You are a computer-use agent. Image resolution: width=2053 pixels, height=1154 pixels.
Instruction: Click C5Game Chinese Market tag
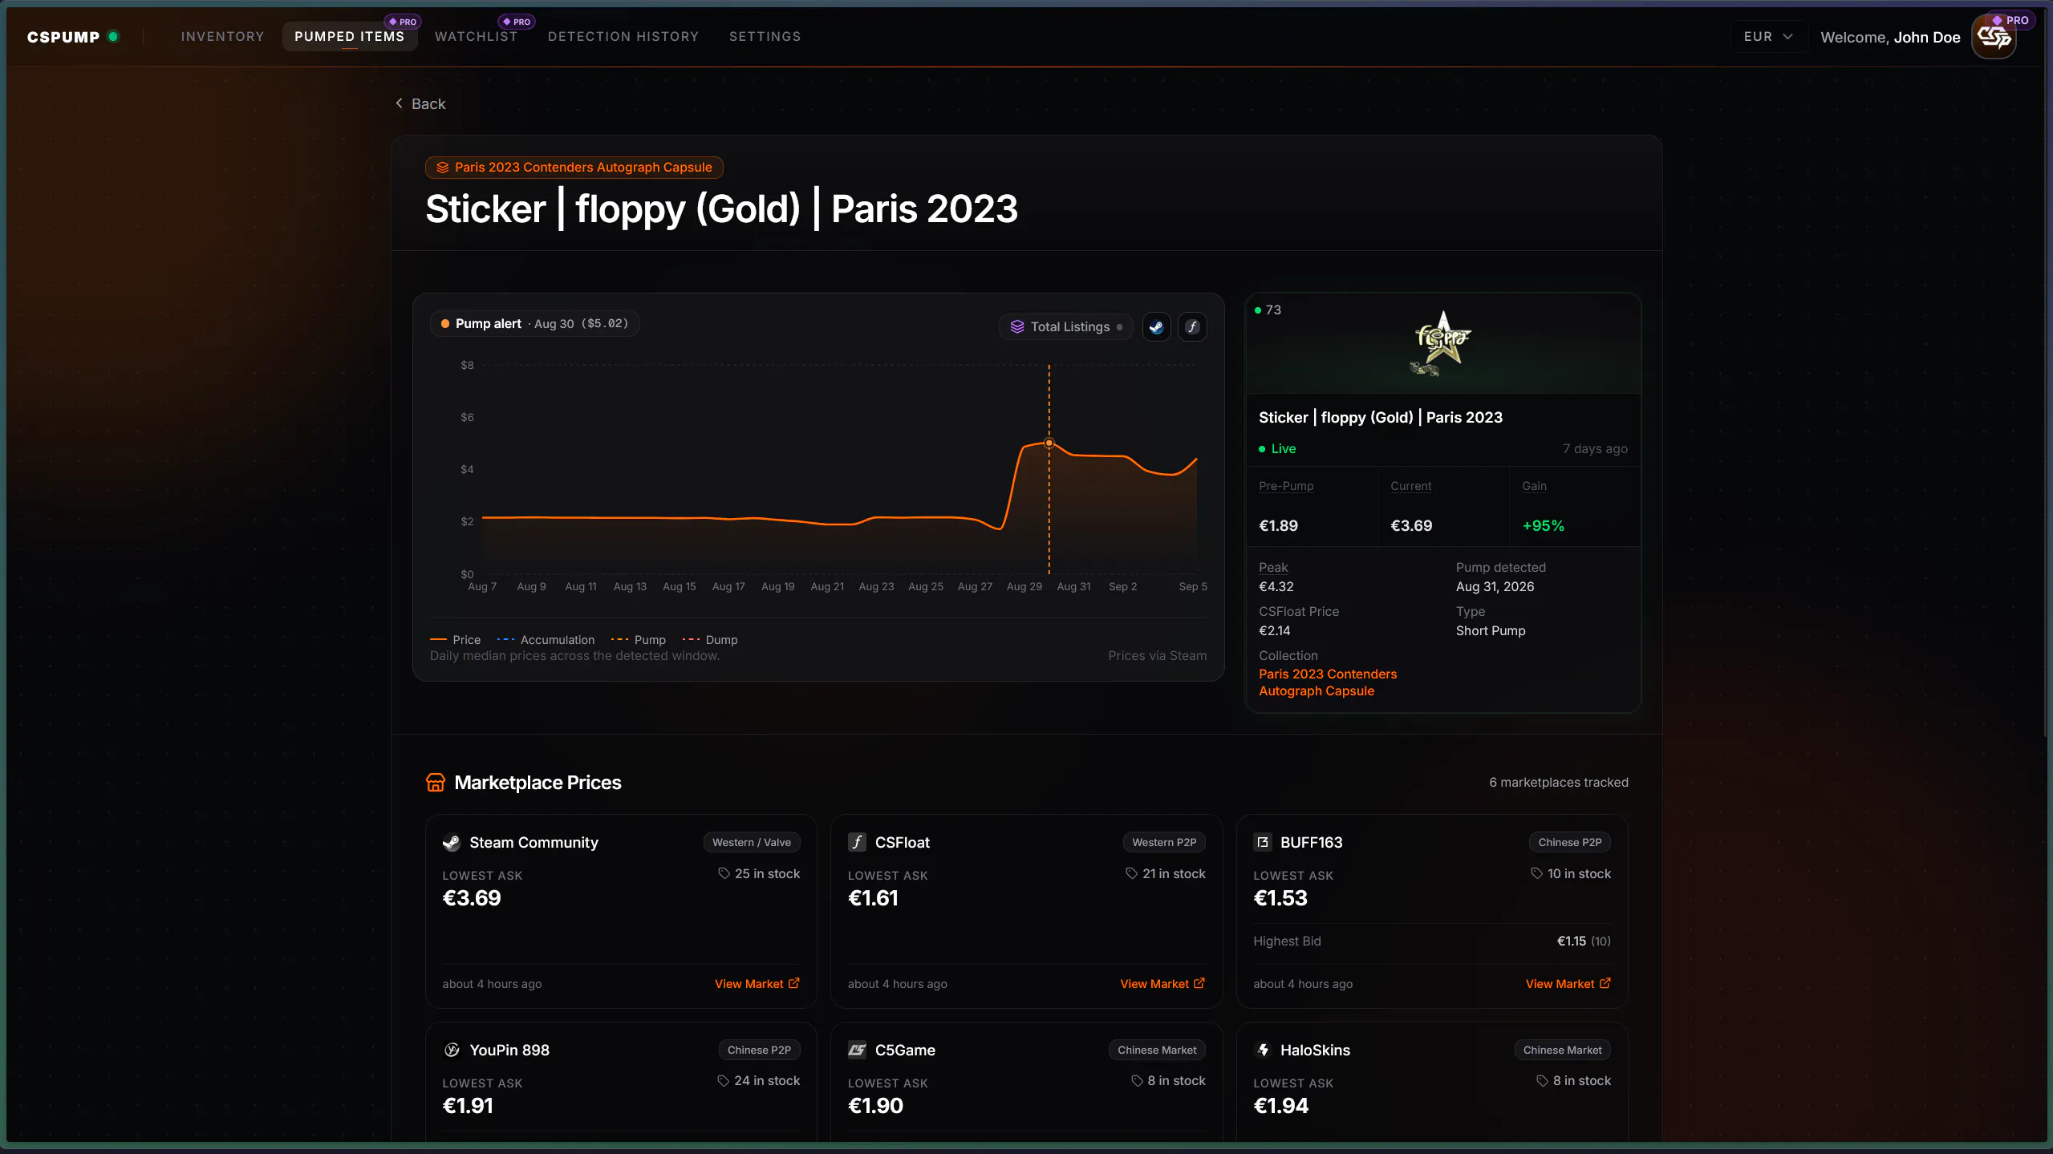click(x=1157, y=1051)
